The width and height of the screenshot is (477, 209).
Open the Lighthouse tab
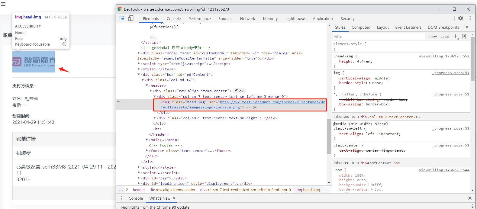coord(295,18)
